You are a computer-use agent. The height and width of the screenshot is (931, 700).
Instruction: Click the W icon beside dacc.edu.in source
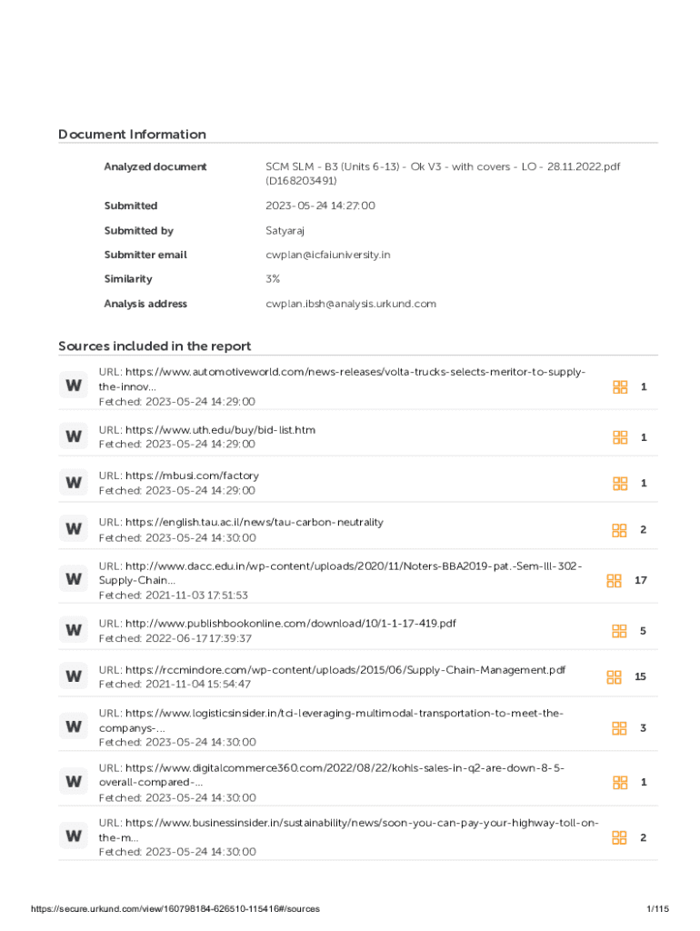[x=73, y=579]
